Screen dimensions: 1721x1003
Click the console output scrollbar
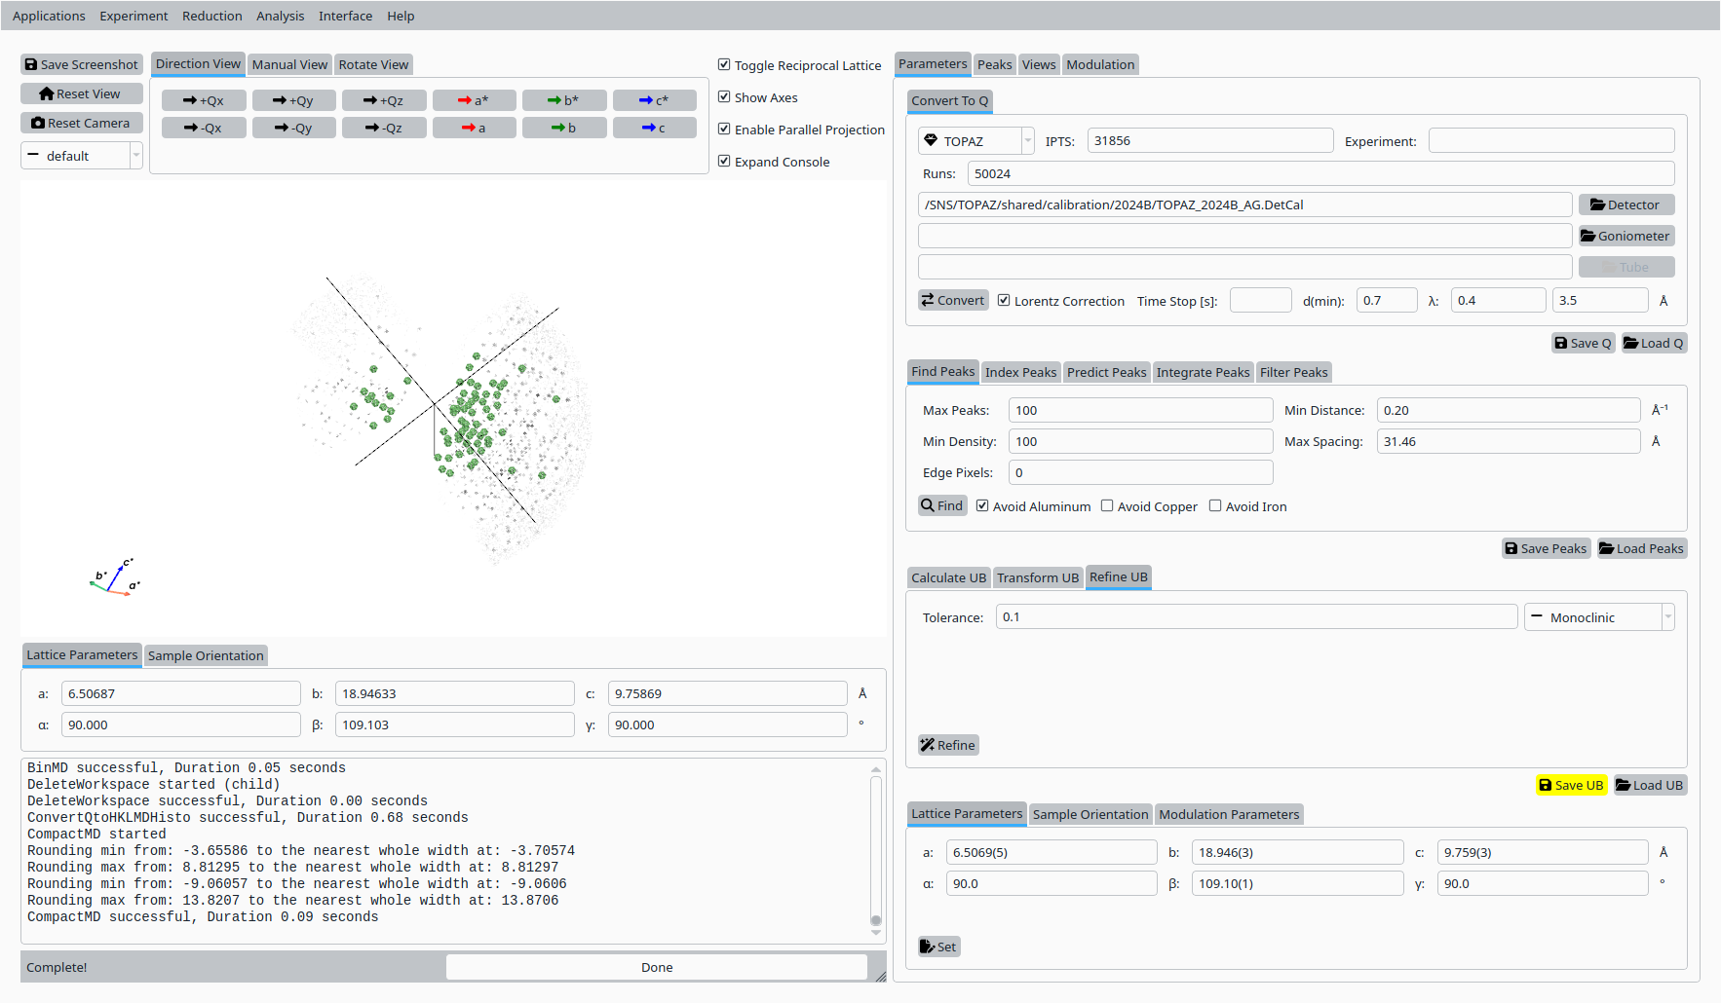pyautogui.click(x=876, y=847)
